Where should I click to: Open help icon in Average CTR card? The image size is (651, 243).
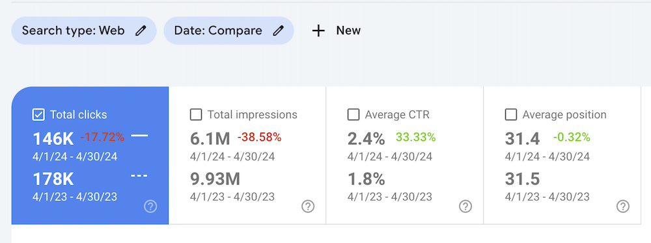click(x=465, y=206)
